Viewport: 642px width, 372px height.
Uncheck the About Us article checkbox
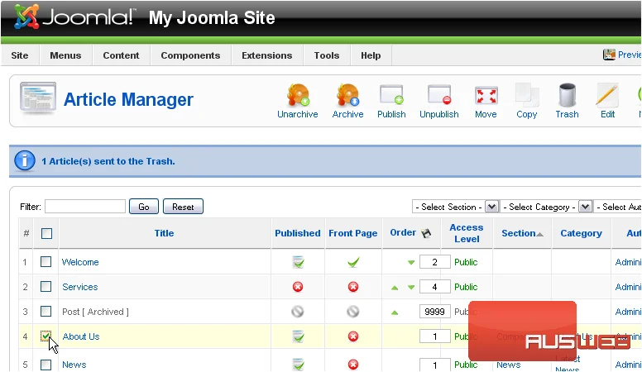(46, 336)
